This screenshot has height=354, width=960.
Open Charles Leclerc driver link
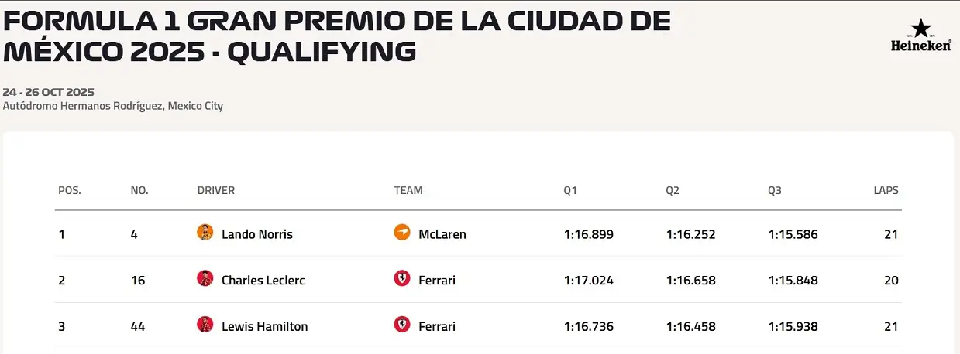point(263,281)
